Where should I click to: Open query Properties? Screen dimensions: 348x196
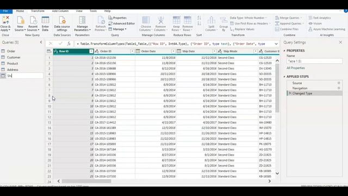pyautogui.click(x=117, y=18)
